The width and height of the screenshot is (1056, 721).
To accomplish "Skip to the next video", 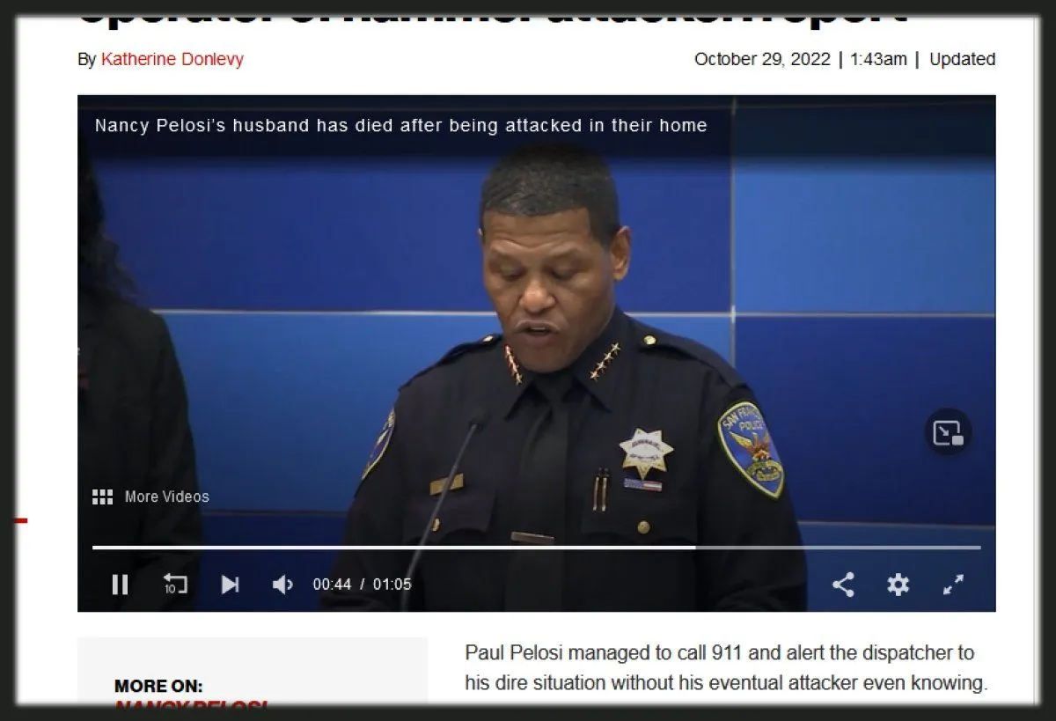I will (x=230, y=585).
